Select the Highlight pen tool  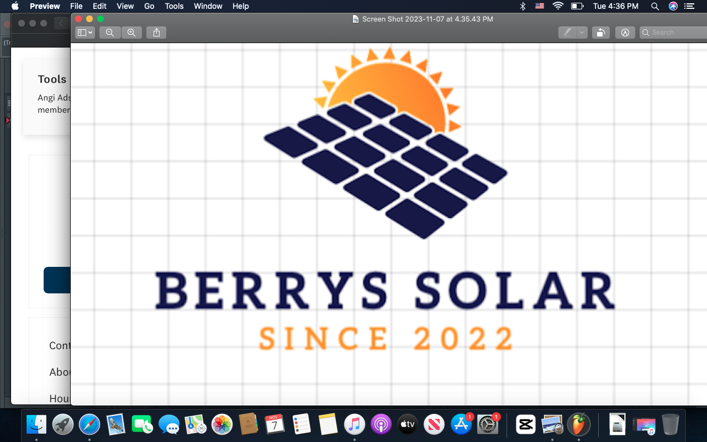[x=567, y=33]
